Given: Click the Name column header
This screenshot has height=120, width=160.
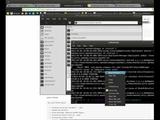Looking at the screenshot, I should tap(104, 27).
